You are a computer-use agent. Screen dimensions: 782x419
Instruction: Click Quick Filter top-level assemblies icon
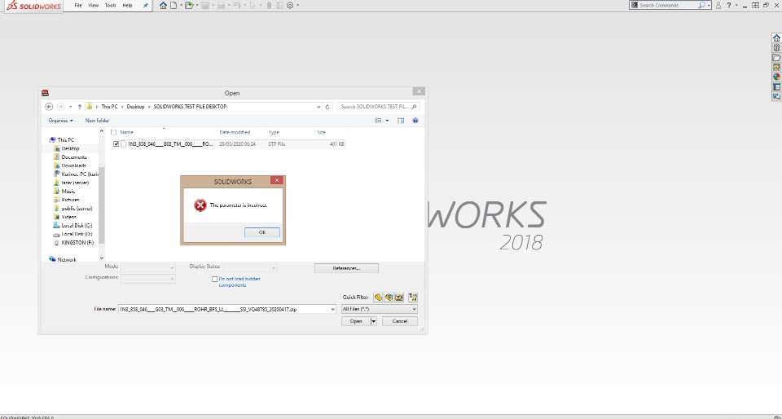412,298
